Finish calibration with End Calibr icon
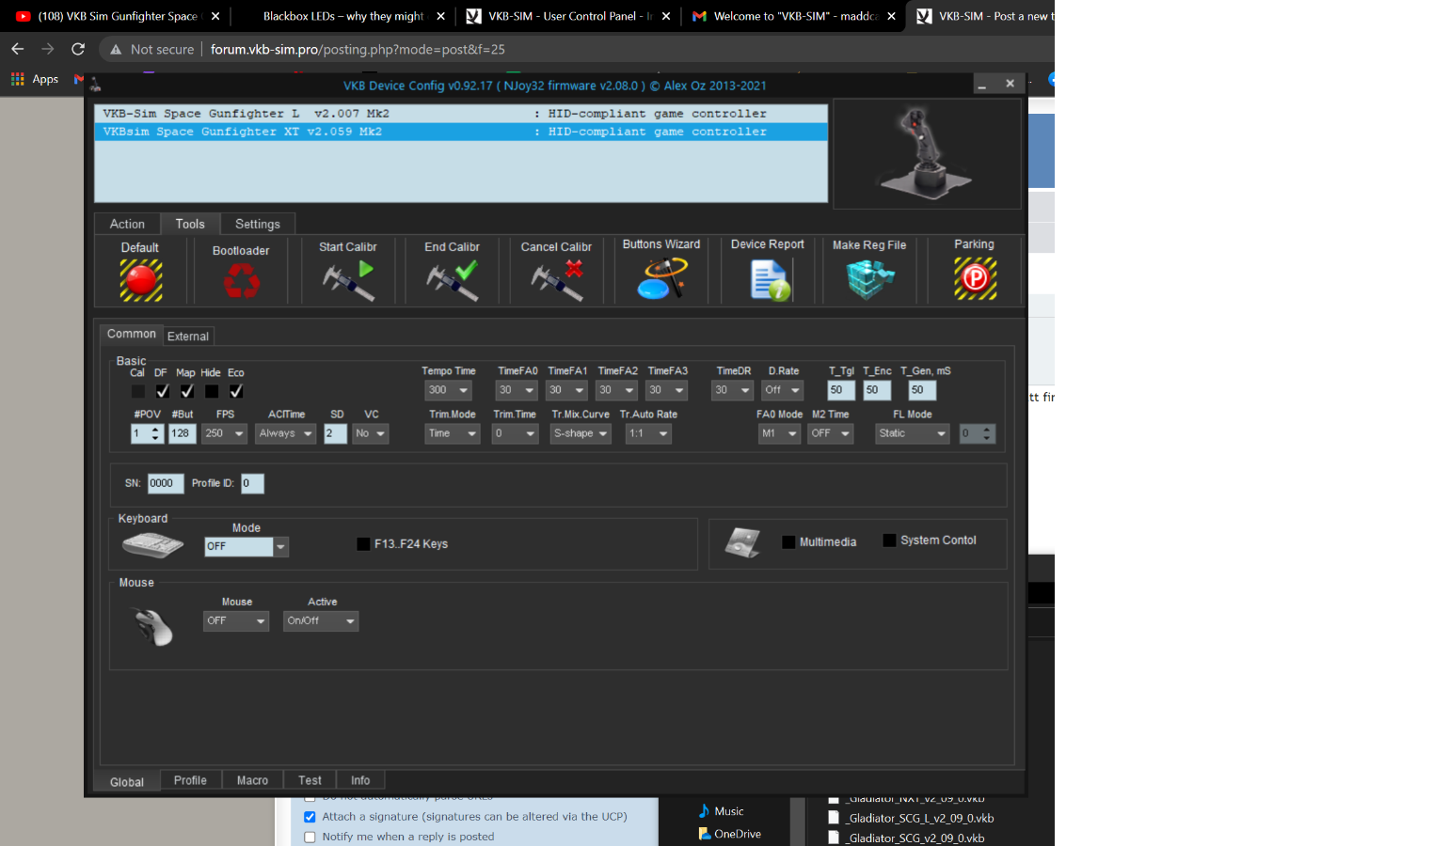 (452, 280)
